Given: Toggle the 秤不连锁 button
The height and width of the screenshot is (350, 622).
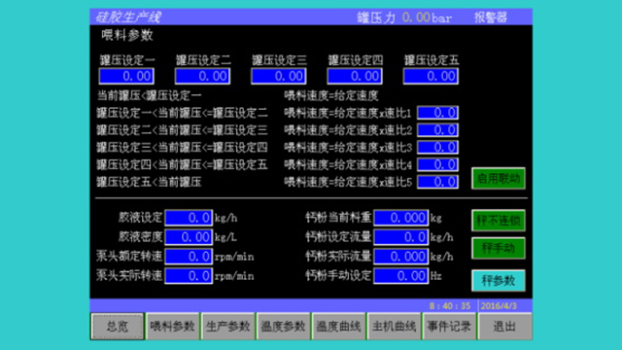Looking at the screenshot, I should click(499, 221).
